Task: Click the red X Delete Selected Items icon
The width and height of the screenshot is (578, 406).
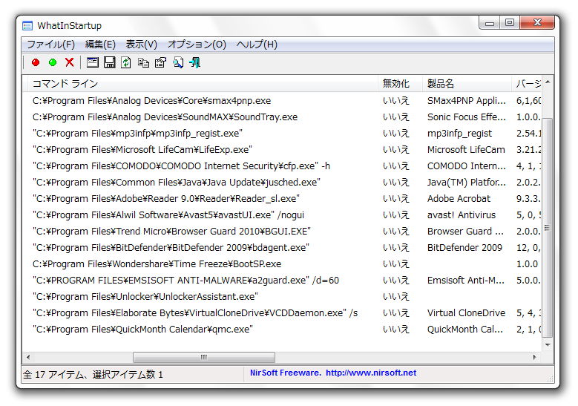Action: (70, 62)
